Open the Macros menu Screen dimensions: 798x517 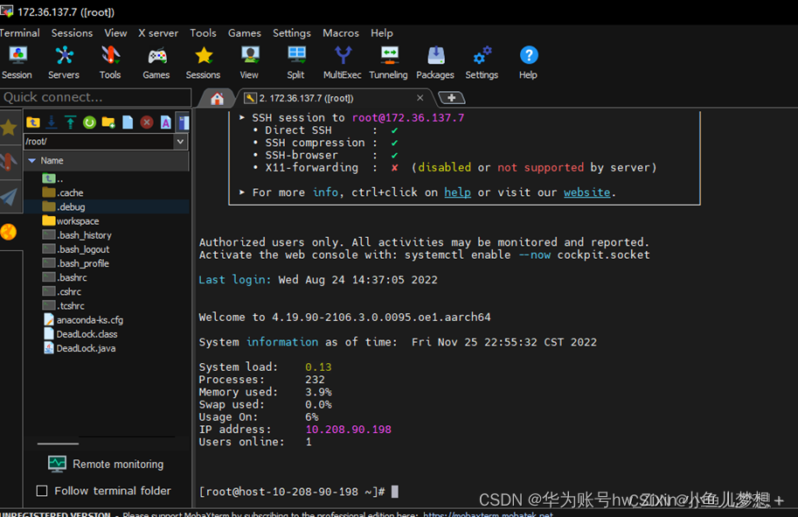(341, 33)
